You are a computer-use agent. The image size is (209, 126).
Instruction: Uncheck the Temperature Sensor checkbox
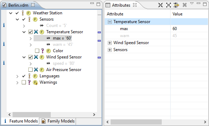30,32
